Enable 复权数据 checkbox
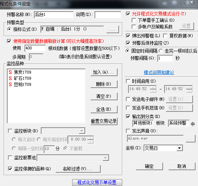Image resolution: width=198 pixels, height=186 pixels. pyautogui.click(x=165, y=36)
